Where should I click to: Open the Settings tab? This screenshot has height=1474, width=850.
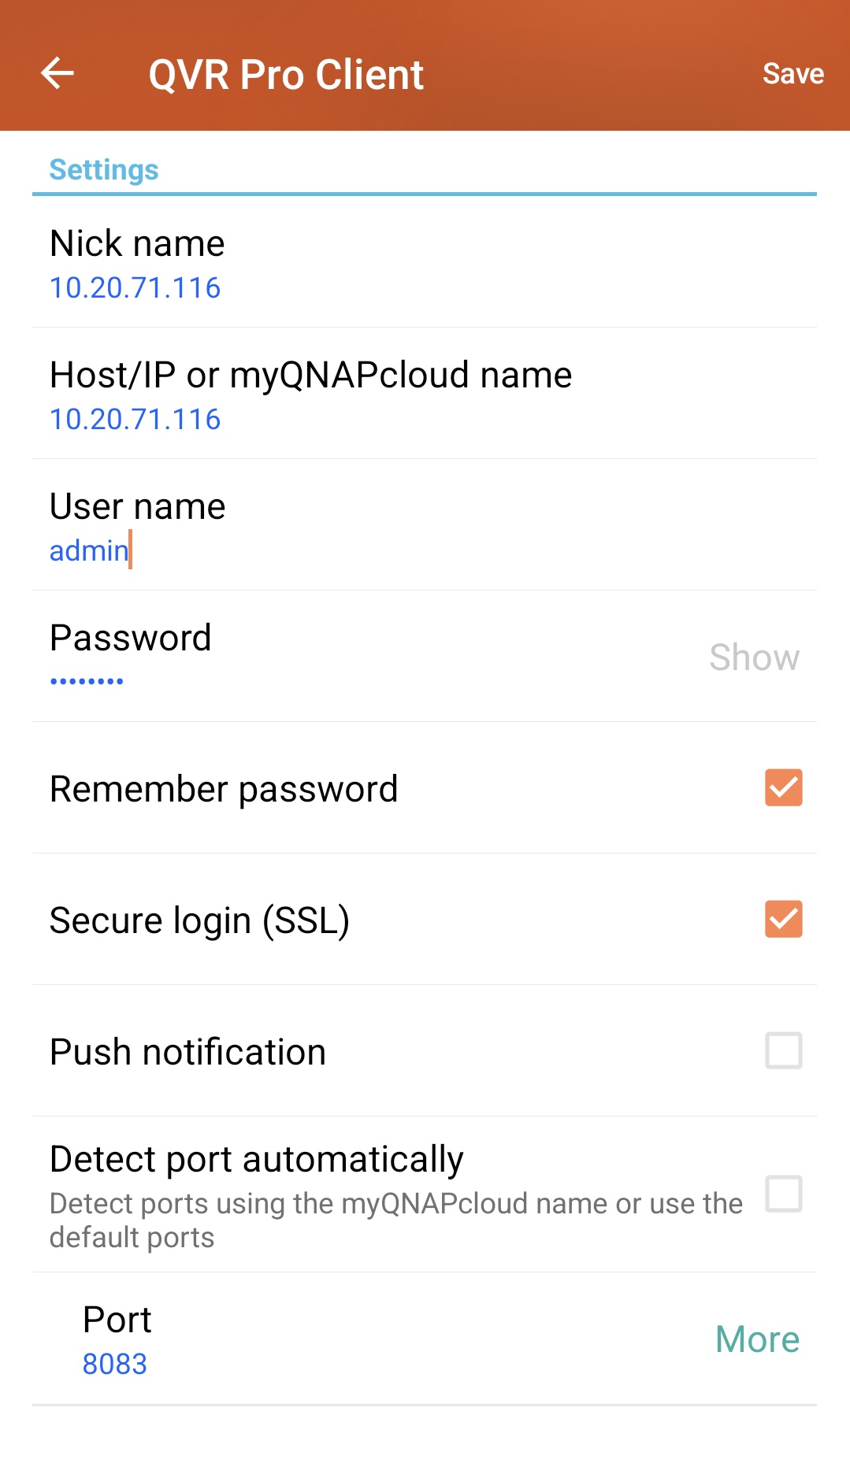click(x=104, y=170)
